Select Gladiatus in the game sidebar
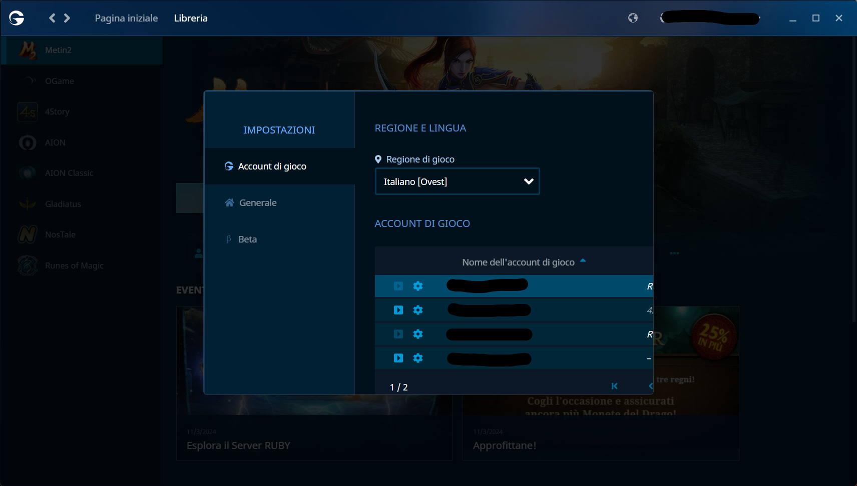Screen dimensions: 857x486 (82, 204)
